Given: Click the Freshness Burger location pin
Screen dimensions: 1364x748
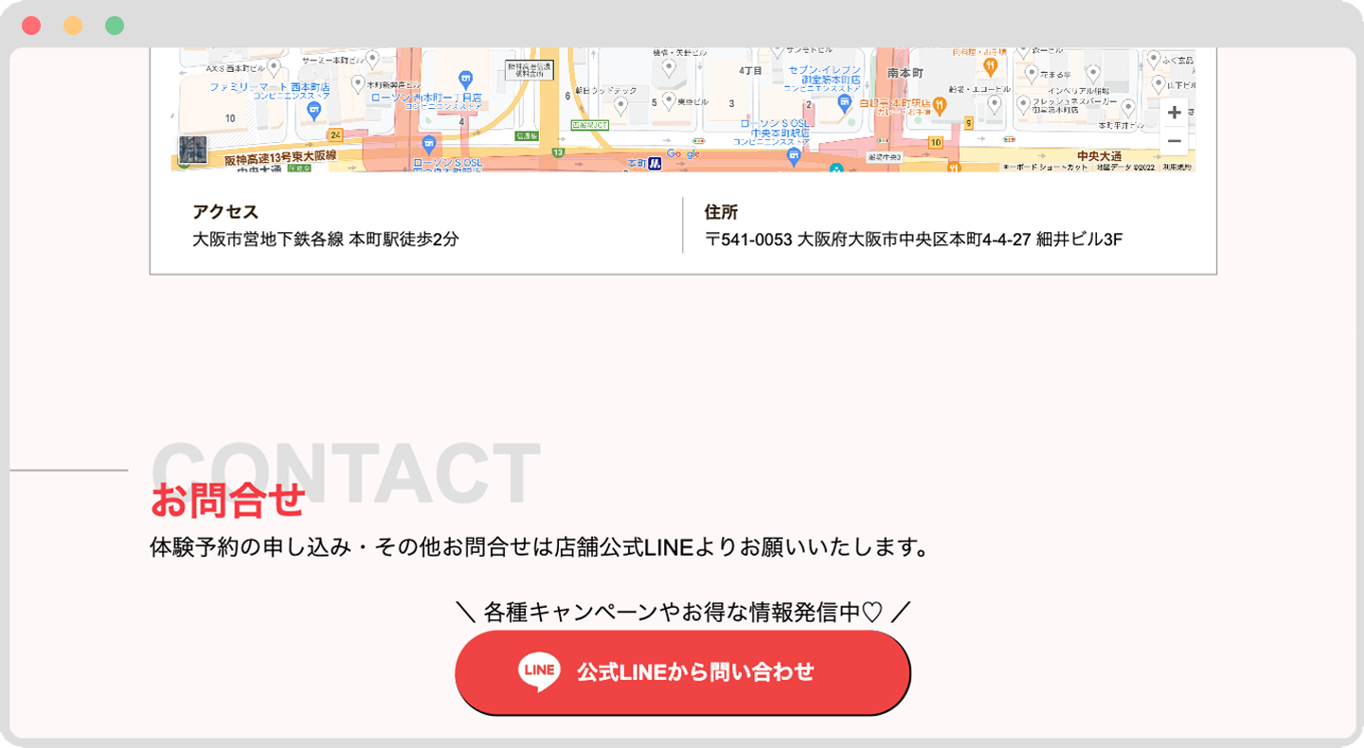Looking at the screenshot, I should 1023,103.
